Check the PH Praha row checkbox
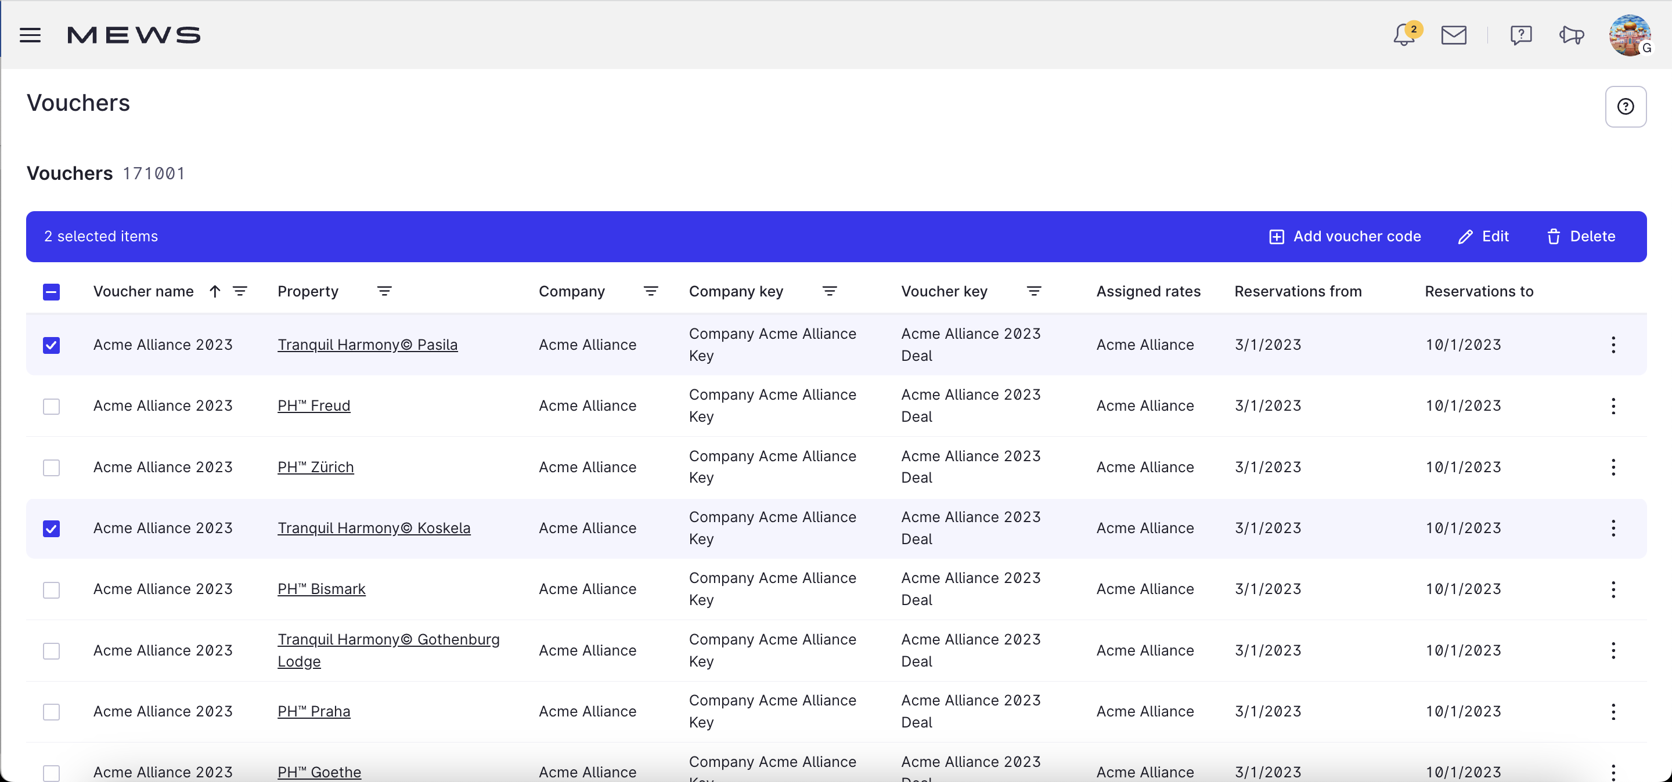Viewport: 1672px width, 782px height. pos(51,712)
